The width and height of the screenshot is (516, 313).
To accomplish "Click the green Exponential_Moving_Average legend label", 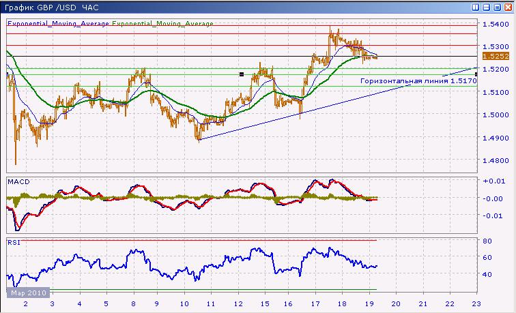I will [162, 23].
